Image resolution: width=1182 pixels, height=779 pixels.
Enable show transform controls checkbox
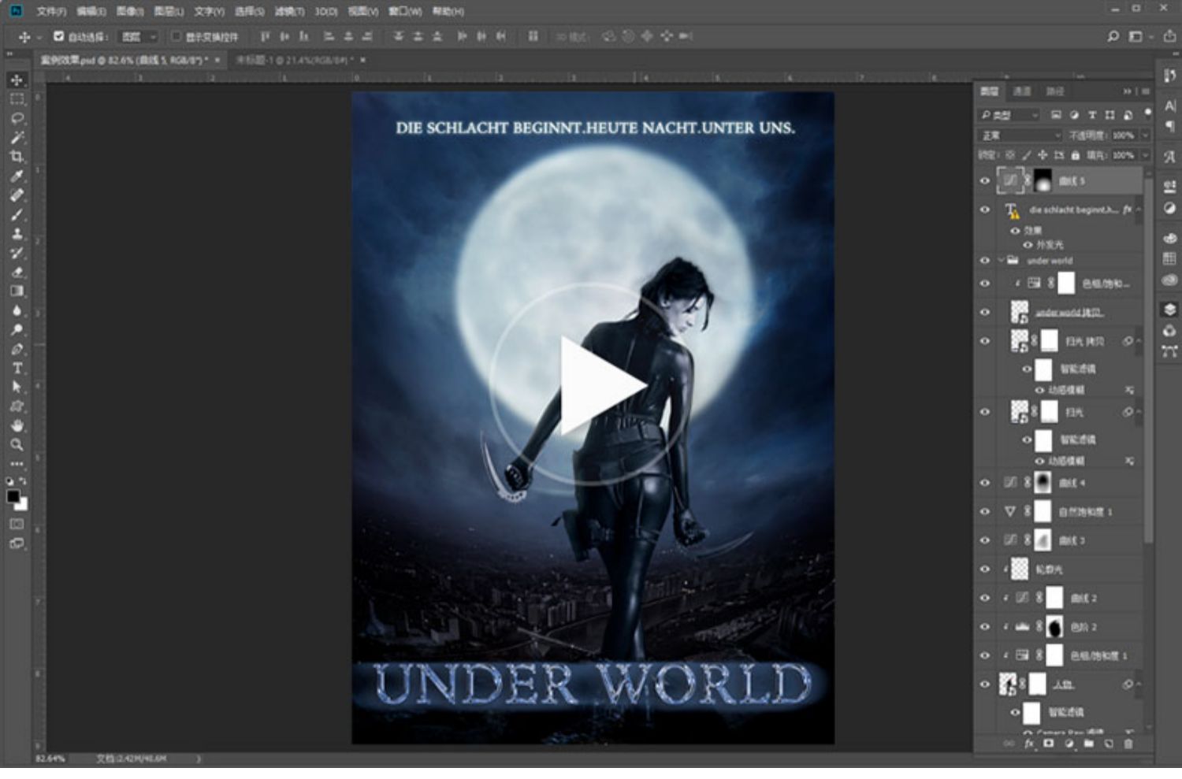177,36
